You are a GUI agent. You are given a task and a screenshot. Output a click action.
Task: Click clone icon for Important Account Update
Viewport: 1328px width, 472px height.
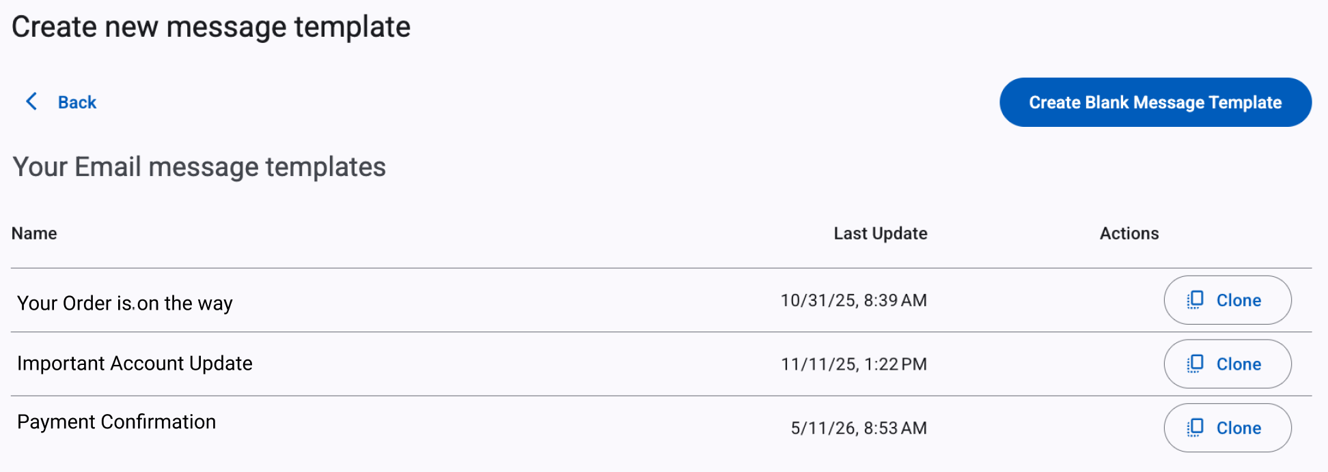pos(1195,364)
